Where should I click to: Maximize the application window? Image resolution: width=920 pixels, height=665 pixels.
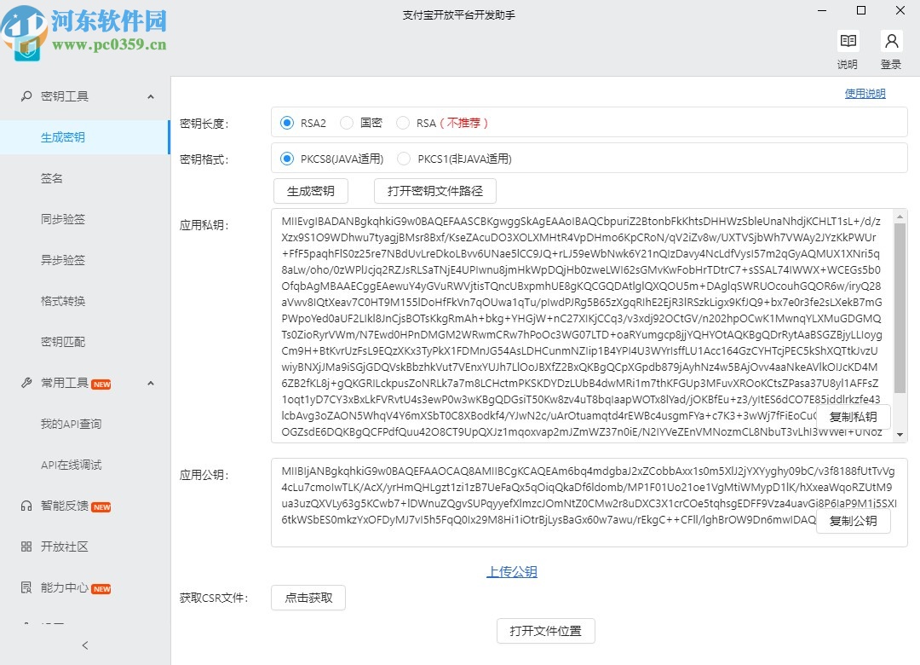861,10
